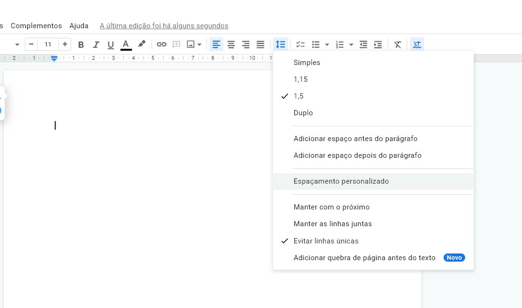Decrease font size with minus button
522x308 pixels.
coord(31,44)
